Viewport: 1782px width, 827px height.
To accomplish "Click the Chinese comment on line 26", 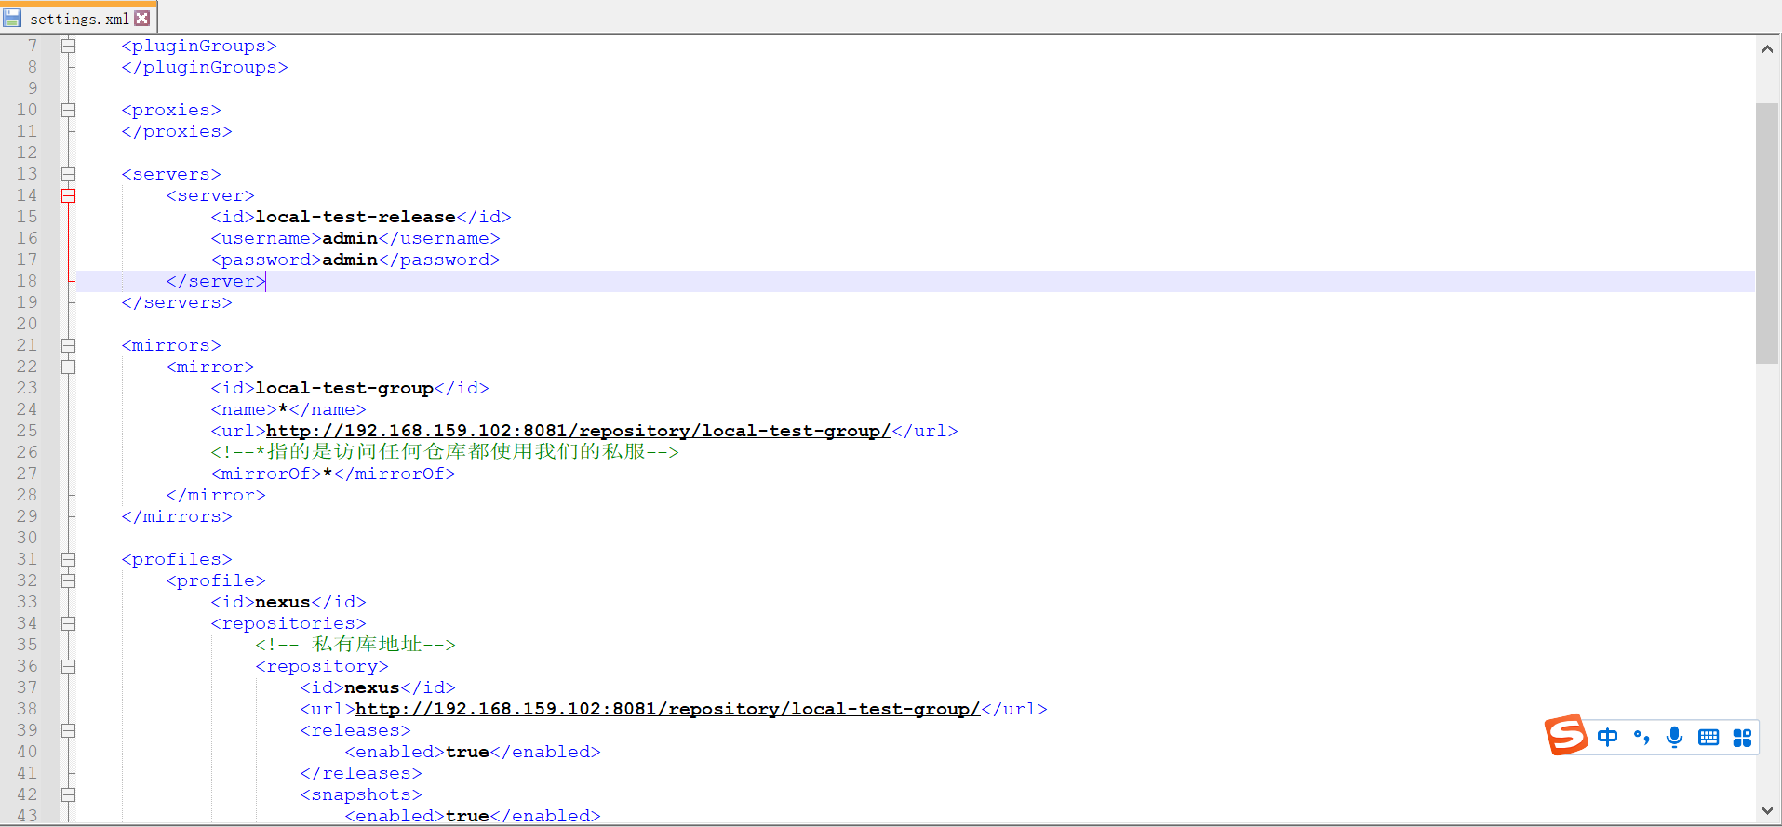I will tap(445, 452).
